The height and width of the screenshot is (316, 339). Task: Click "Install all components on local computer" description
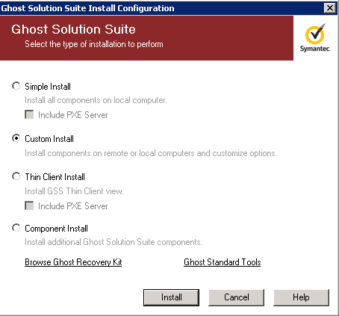(x=96, y=100)
